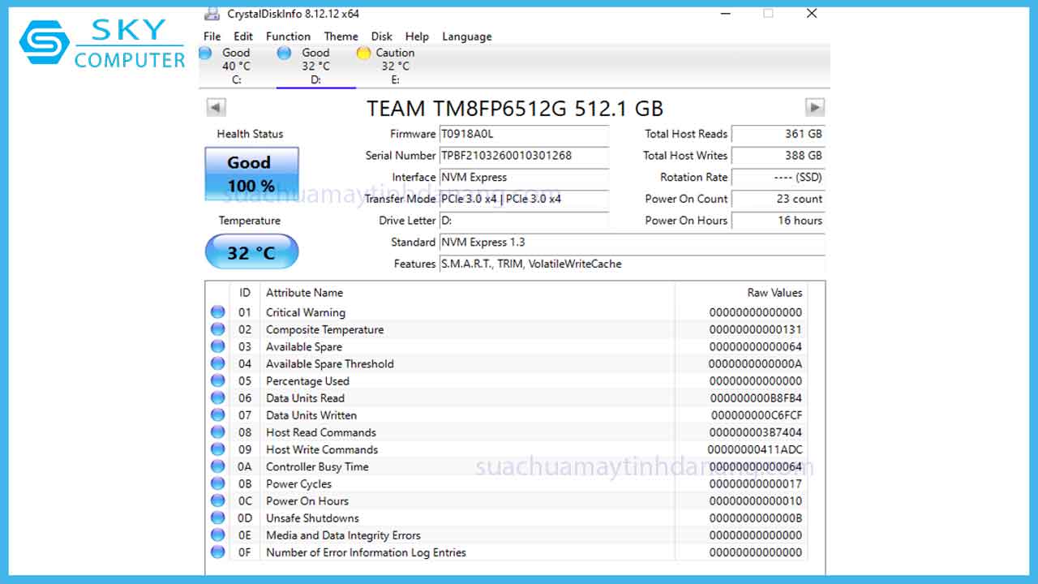
Task: Click Total Host Reads value 361 GB
Action: tap(778, 134)
